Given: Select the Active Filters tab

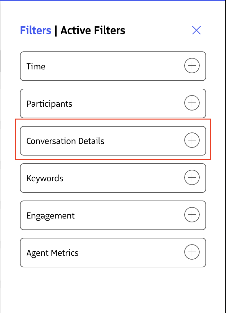Looking at the screenshot, I should [93, 30].
